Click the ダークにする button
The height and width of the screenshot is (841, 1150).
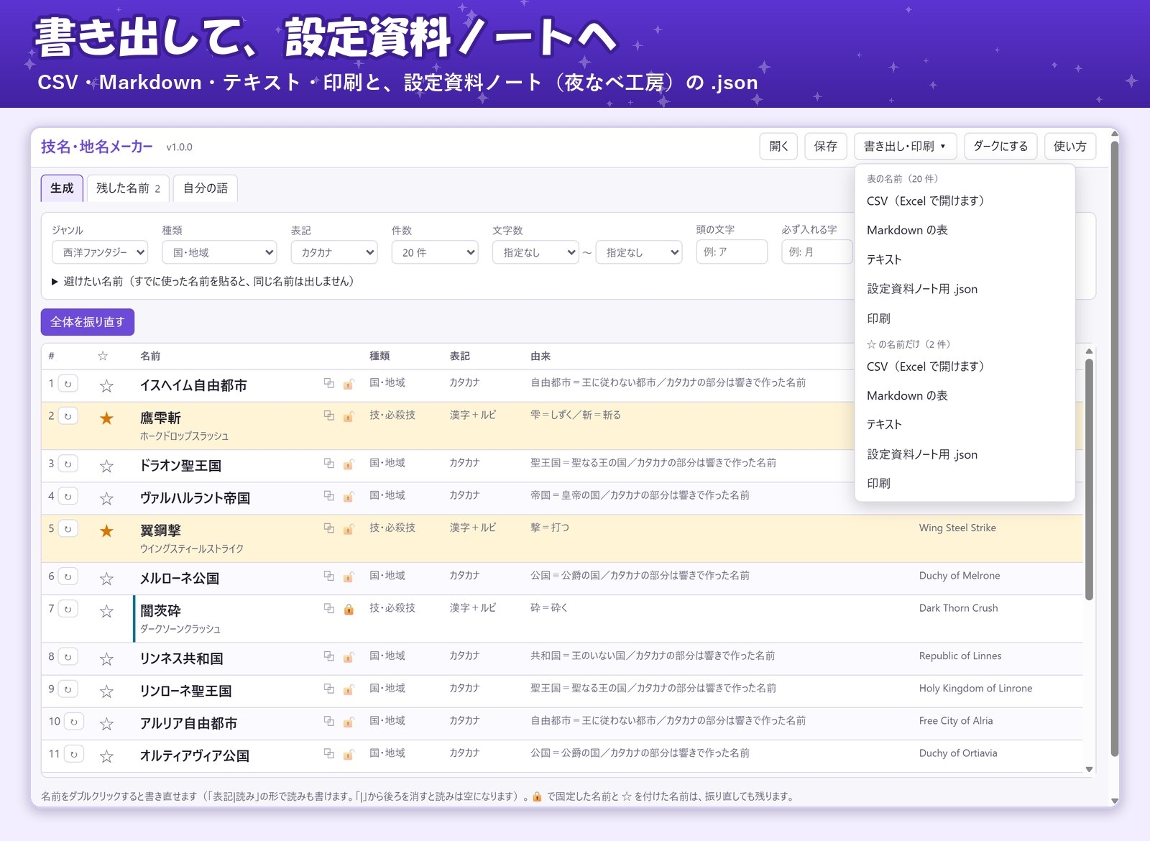pos(1000,146)
